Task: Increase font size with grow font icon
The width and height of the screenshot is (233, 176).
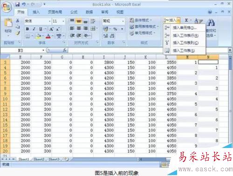Action: tap(51, 29)
